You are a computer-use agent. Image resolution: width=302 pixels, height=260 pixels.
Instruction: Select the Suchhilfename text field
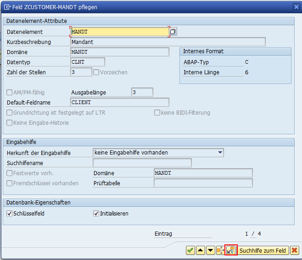(142, 163)
